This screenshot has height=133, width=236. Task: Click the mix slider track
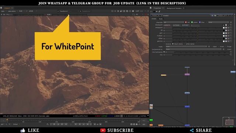point(201,55)
